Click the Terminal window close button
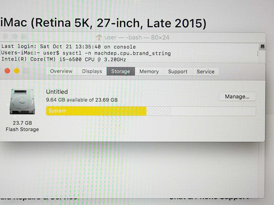This screenshot has height=205, width=274. click(5, 37)
